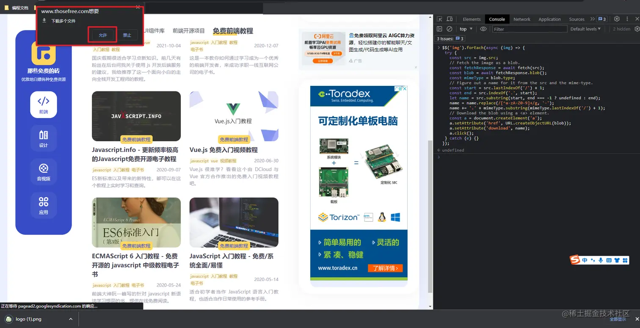Click the 阿里云 GPU ad banner image
The image size is (640, 328).
click(324, 48)
